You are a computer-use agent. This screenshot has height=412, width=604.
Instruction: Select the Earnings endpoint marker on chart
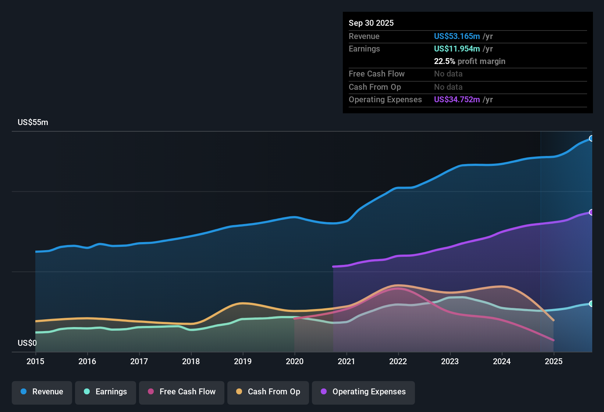coord(591,303)
